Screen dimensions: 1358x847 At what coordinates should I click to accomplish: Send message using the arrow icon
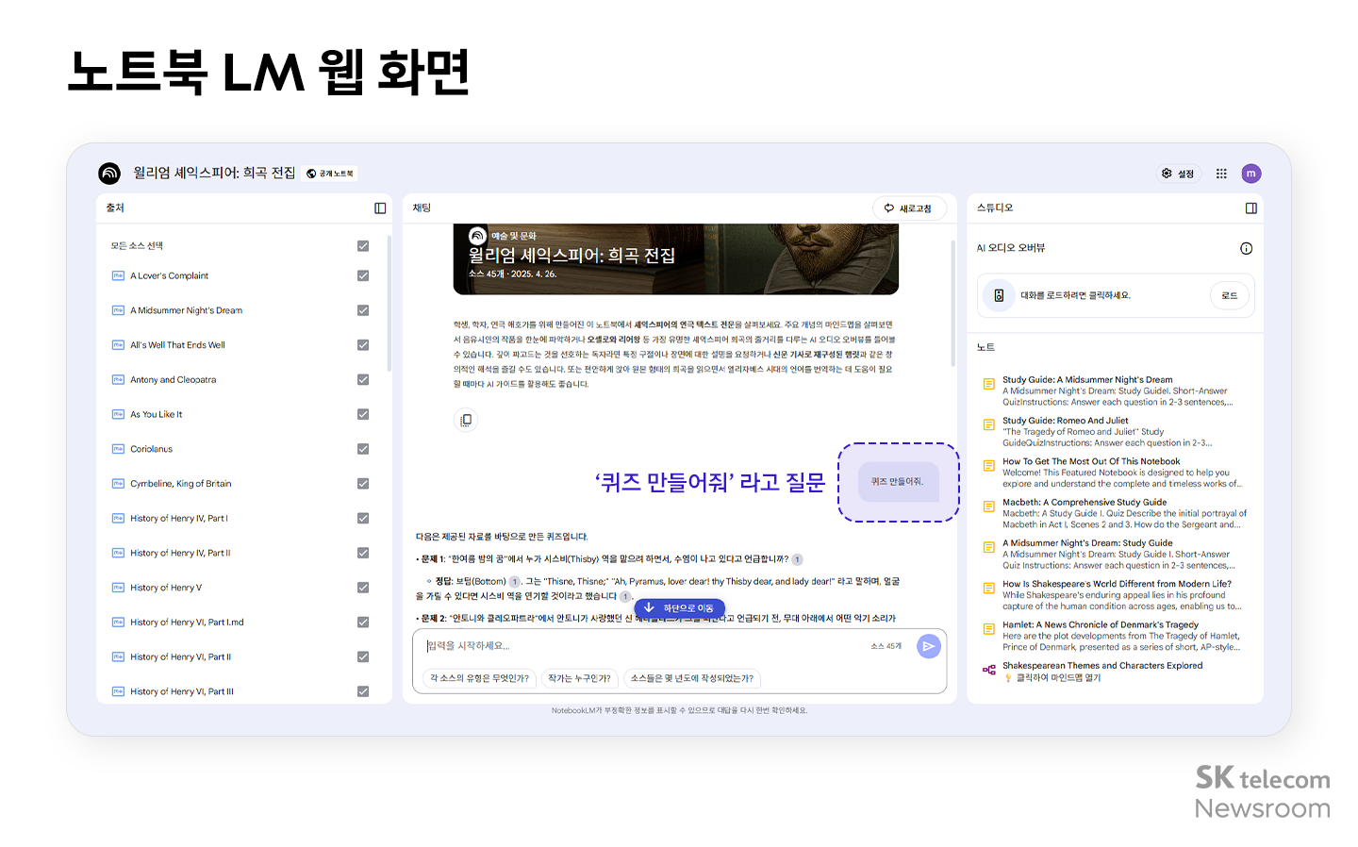pos(928,646)
